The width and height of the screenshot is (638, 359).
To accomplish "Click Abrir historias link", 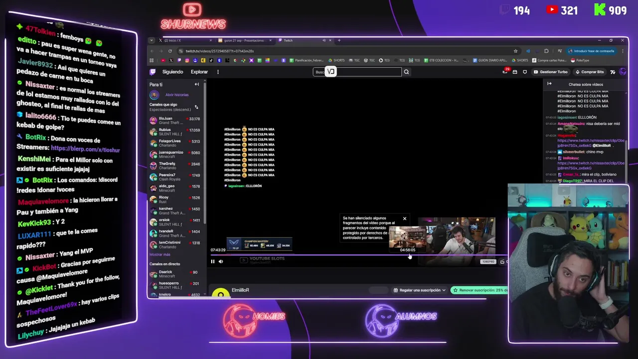I will [177, 95].
